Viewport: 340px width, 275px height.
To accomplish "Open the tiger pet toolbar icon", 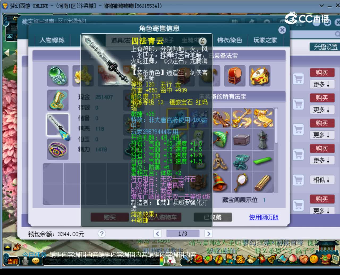I will (240, 259).
